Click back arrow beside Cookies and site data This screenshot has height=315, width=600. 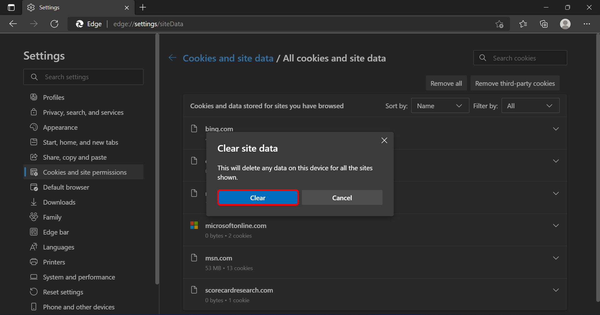pyautogui.click(x=172, y=58)
